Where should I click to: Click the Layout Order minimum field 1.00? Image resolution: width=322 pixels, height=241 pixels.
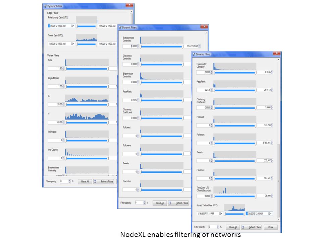(x=55, y=86)
